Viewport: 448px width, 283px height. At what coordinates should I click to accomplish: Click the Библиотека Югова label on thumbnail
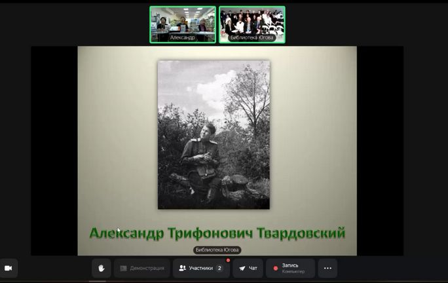tap(252, 38)
